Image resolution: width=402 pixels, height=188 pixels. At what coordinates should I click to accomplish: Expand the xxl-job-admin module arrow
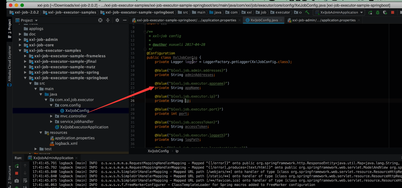20,39
